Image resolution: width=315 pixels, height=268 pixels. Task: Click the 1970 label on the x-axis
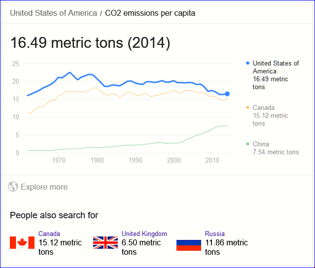(x=59, y=161)
